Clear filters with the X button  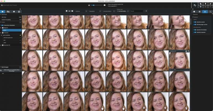click(x=146, y=11)
